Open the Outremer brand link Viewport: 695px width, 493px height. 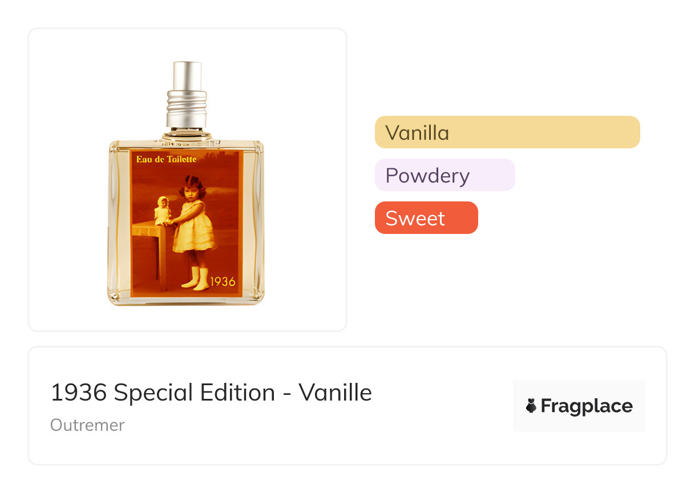[x=87, y=425]
